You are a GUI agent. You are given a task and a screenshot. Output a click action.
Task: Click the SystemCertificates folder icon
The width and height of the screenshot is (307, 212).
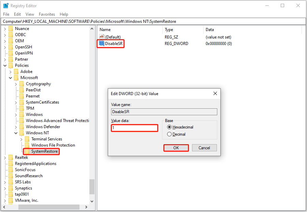[22, 102]
